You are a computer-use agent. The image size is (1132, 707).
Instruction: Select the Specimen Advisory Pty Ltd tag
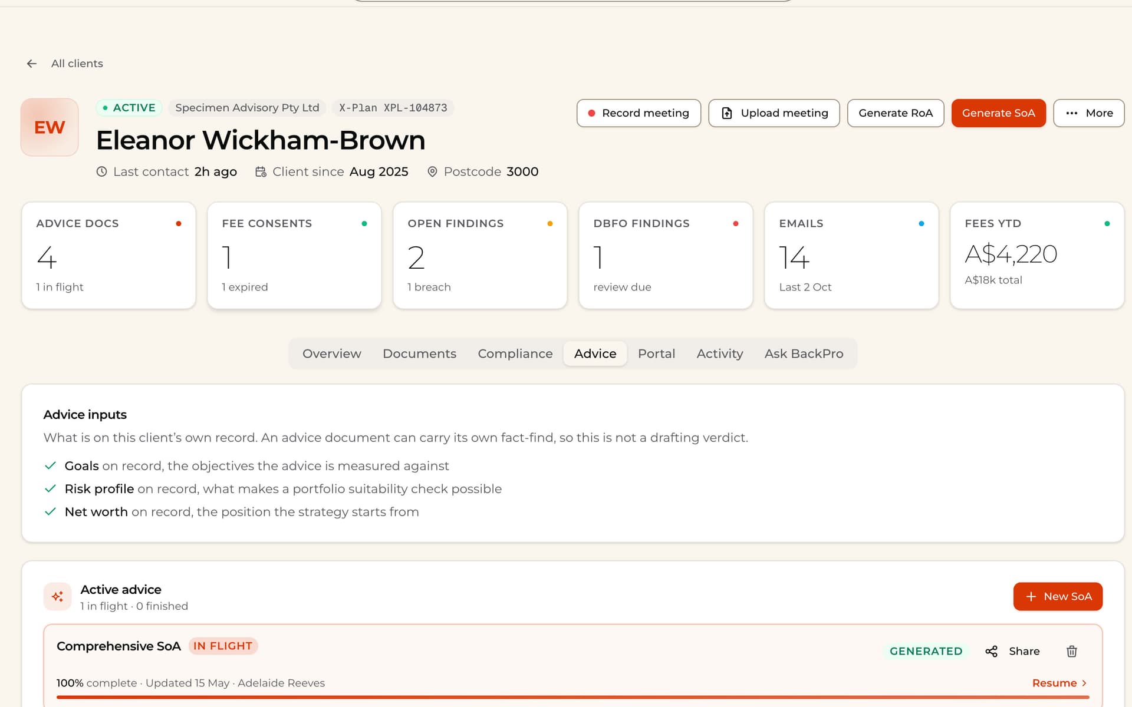point(247,108)
